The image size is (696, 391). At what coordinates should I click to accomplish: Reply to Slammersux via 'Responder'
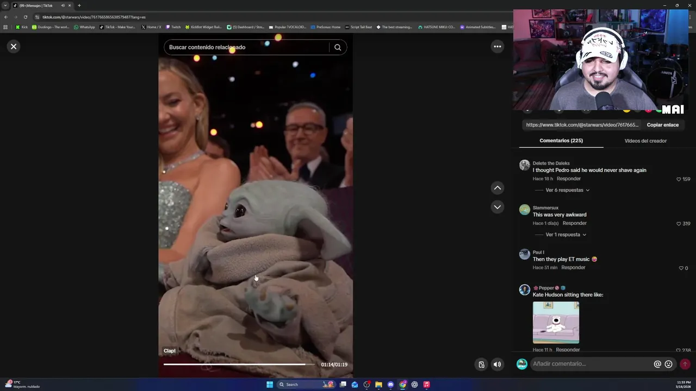575,223
